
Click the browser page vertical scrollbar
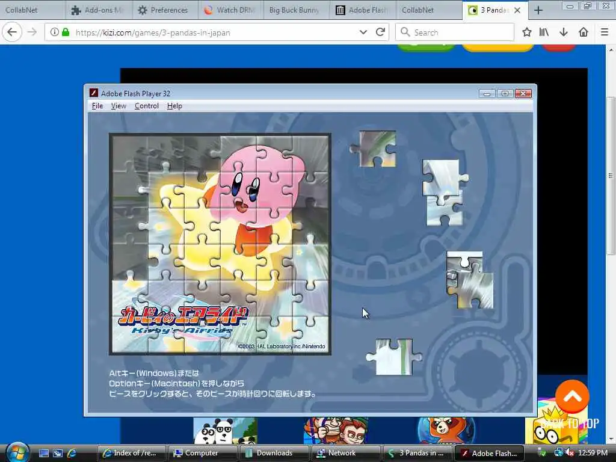[611, 176]
